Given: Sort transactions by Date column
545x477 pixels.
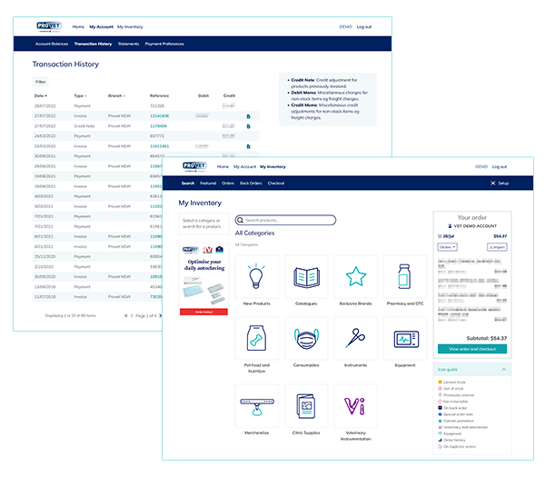Looking at the screenshot, I should pos(41,95).
